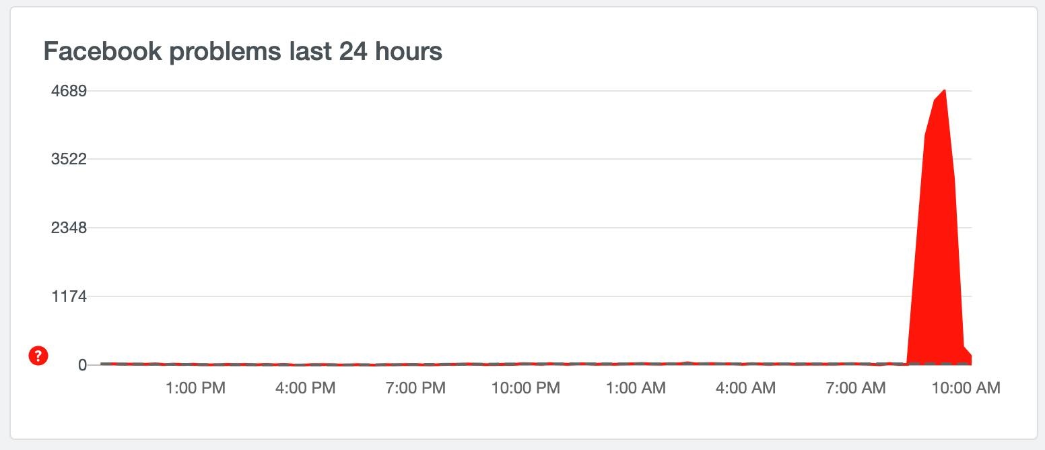Select the 7:00 AM time label
The width and height of the screenshot is (1045, 450).
point(856,388)
